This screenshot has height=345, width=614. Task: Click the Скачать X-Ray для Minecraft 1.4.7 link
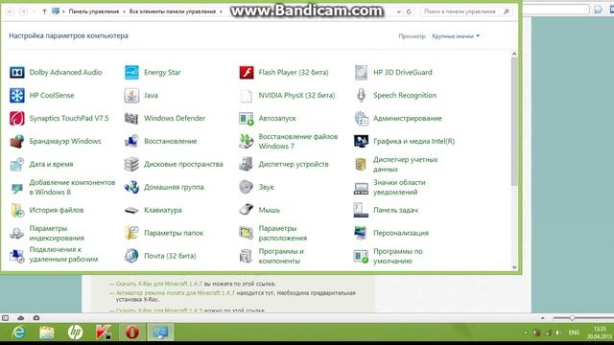[x=159, y=284]
